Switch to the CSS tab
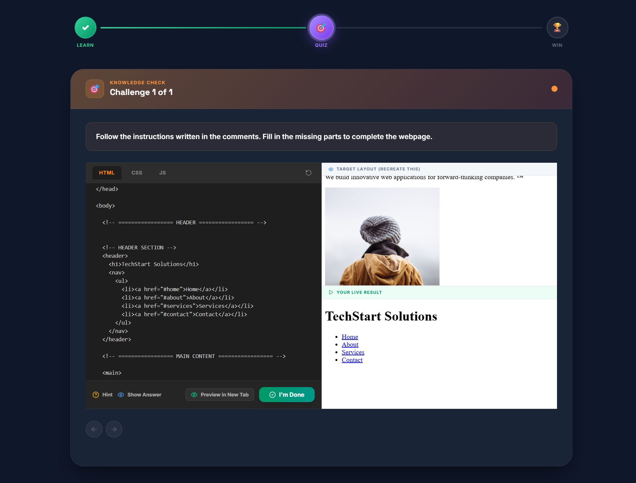The width and height of the screenshot is (636, 483). (137, 173)
